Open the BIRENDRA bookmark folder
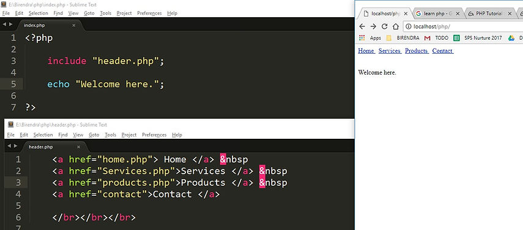523x230 pixels. pos(402,38)
